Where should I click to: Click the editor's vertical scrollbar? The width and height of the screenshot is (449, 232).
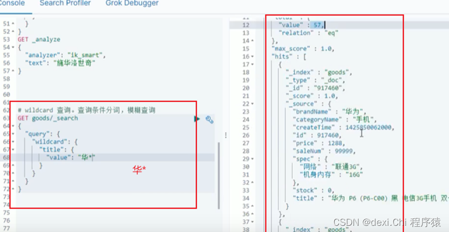(x=219, y=175)
